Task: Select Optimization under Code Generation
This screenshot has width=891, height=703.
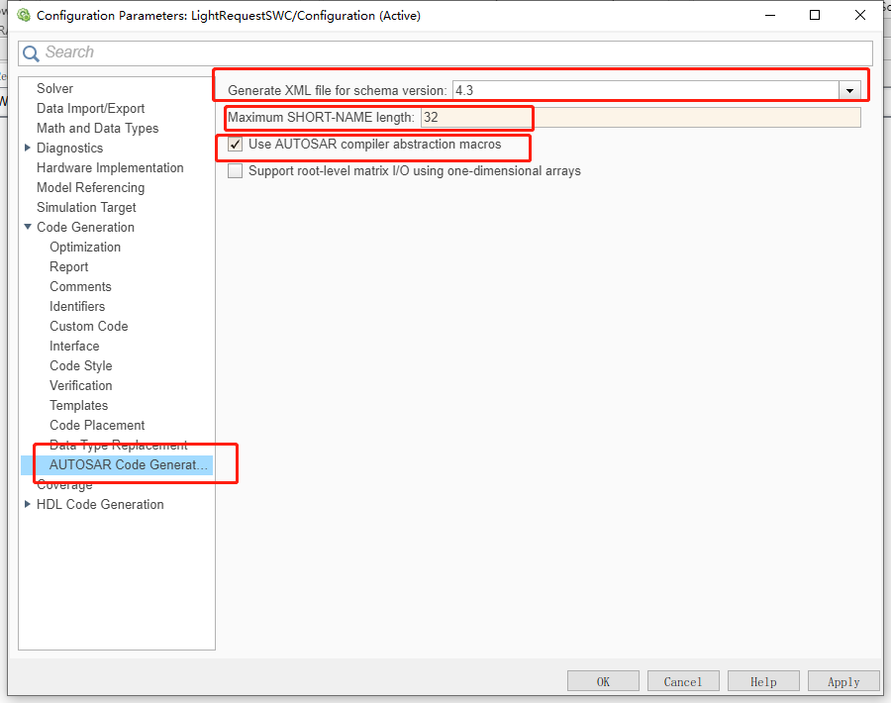Action: pos(85,248)
